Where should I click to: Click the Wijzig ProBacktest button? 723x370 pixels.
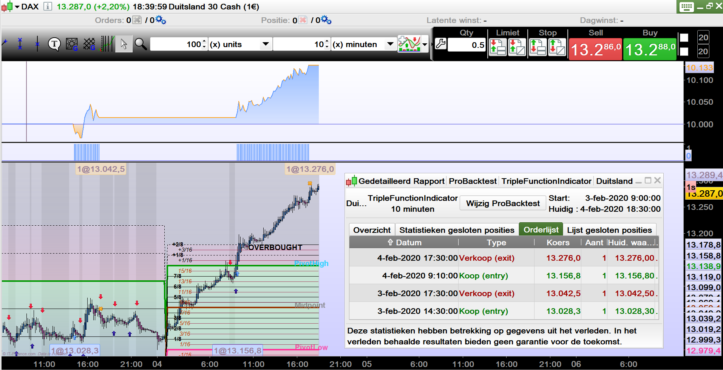click(503, 203)
